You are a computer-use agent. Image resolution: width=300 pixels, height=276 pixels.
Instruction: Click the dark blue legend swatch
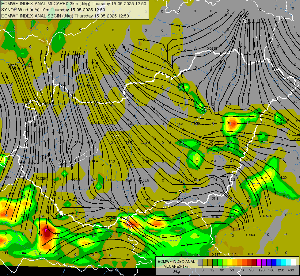pyautogui.click(x=274, y=262)
